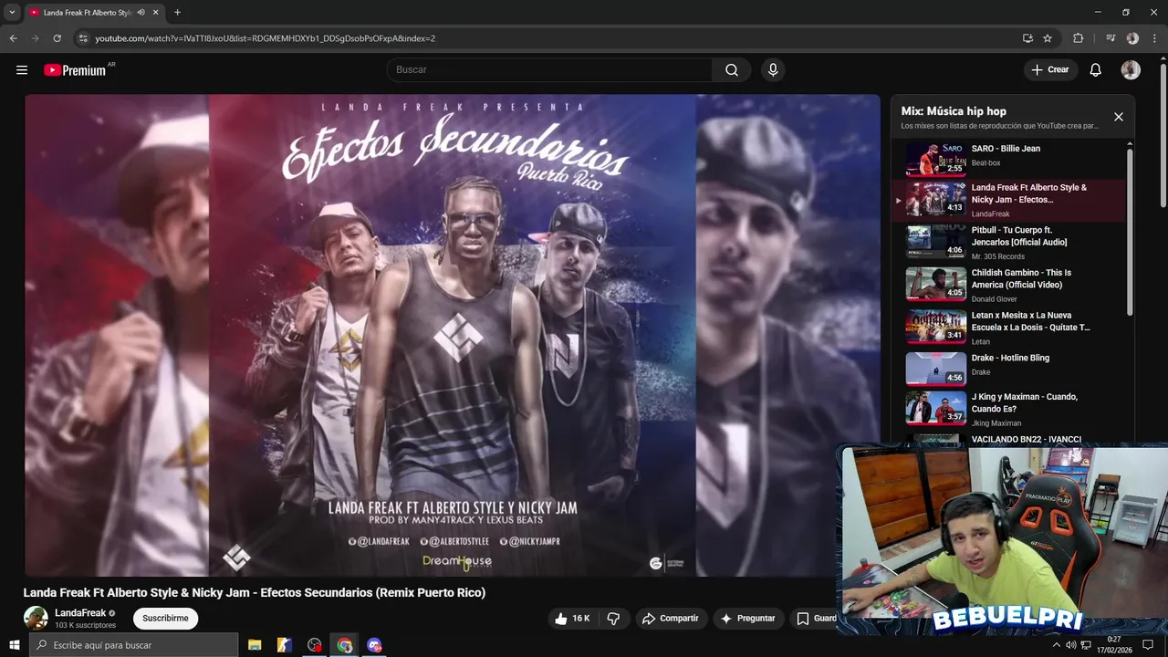The width and height of the screenshot is (1168, 657).
Task: Start voice search with microphone icon
Action: click(773, 70)
